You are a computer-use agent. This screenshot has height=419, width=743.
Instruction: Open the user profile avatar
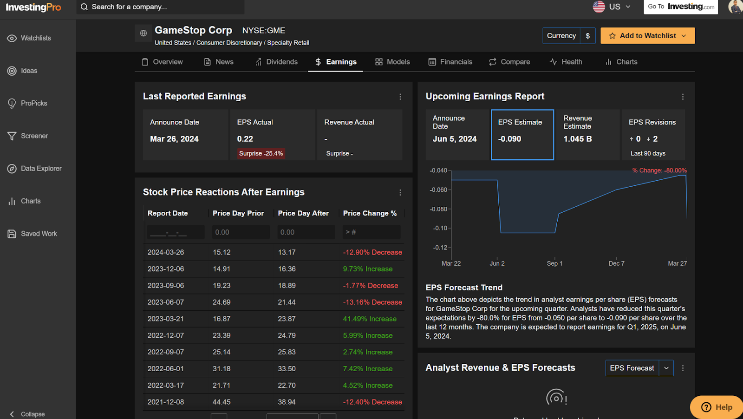coord(736,7)
